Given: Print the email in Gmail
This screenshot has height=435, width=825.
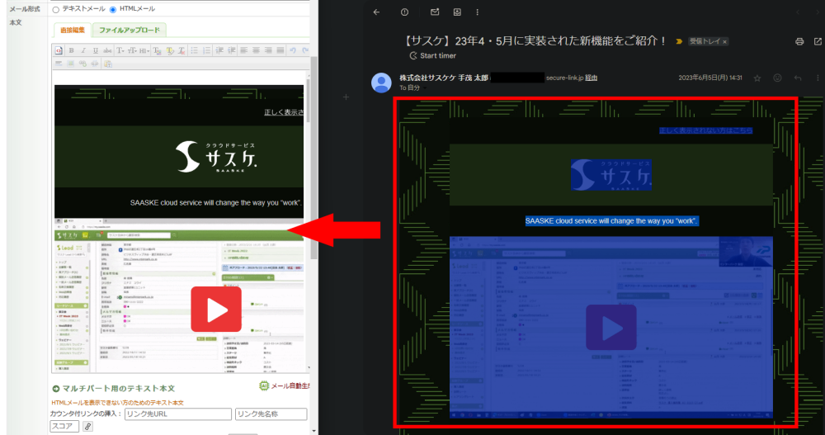Looking at the screenshot, I should 799,41.
